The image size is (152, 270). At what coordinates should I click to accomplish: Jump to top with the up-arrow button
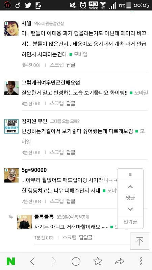click(140, 241)
